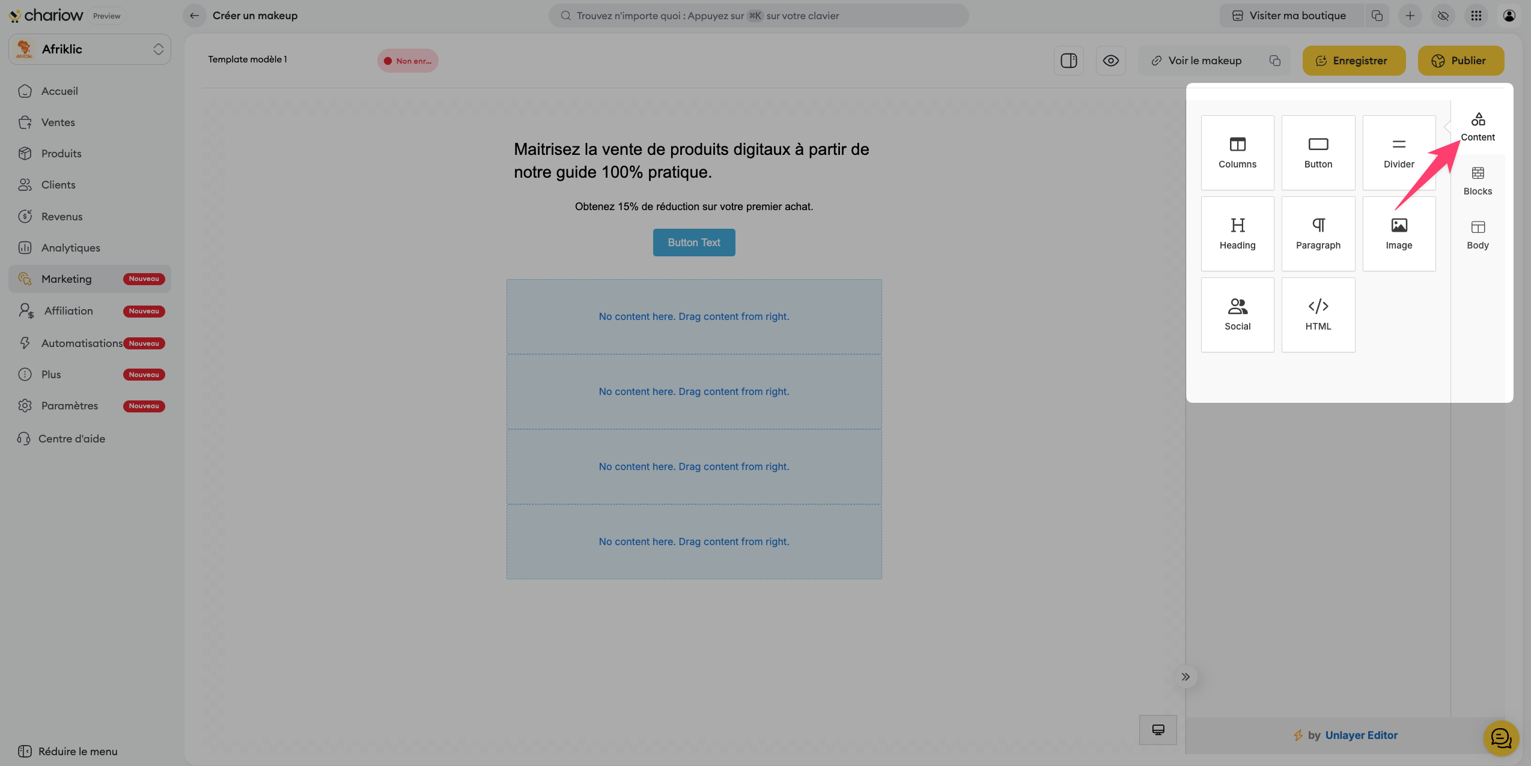Screen dimensions: 1531x766
Task: Choose the Social content block
Action: point(1237,315)
